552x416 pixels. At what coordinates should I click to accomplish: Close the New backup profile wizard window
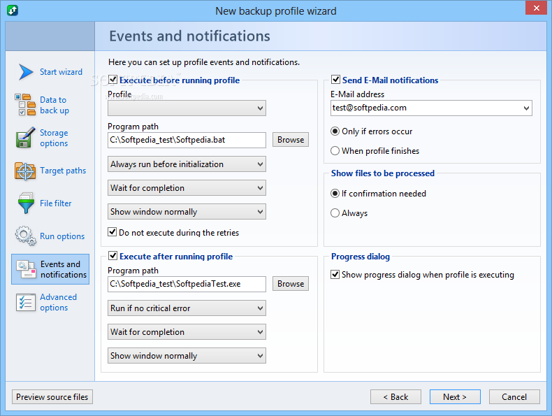click(x=536, y=8)
